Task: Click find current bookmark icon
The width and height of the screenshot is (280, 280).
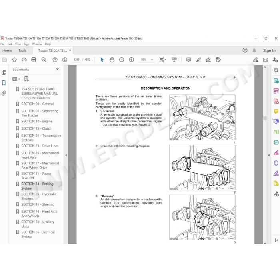Action: [27, 79]
